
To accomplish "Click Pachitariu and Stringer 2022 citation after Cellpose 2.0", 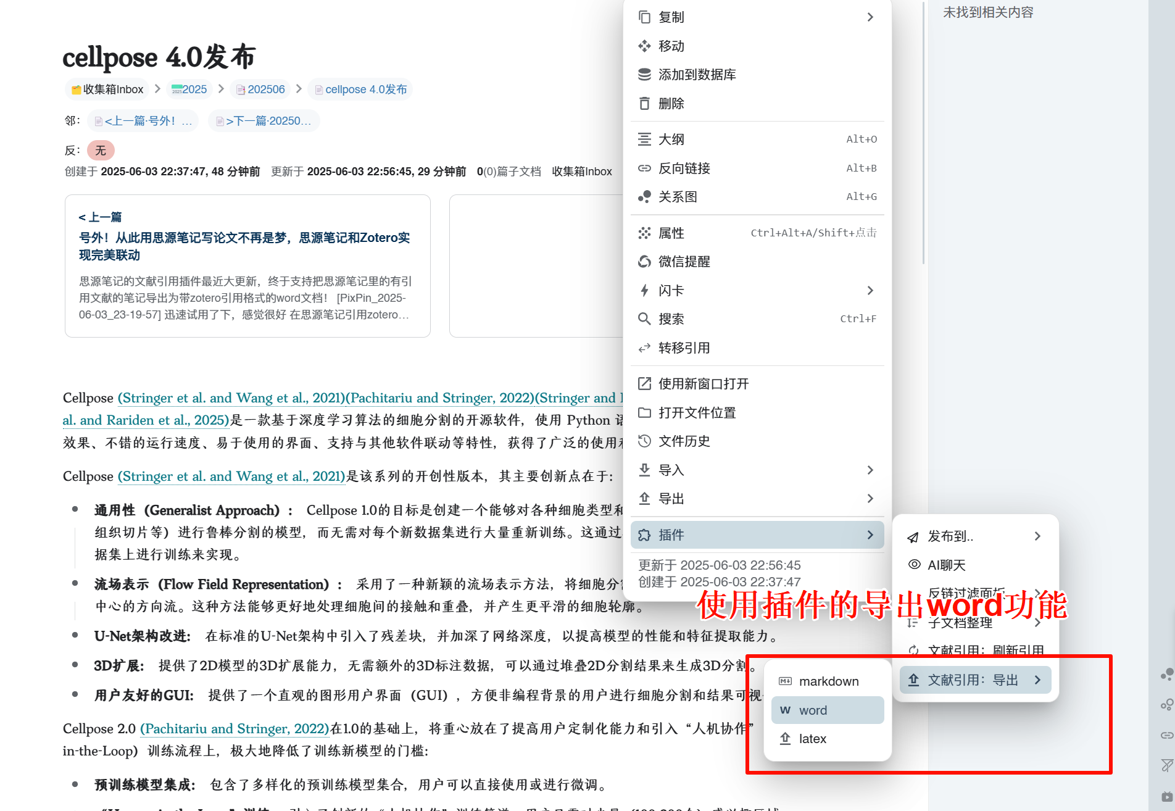I will pyautogui.click(x=235, y=729).
